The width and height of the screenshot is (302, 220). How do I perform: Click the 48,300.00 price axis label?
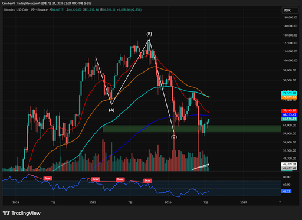[x=290, y=158]
